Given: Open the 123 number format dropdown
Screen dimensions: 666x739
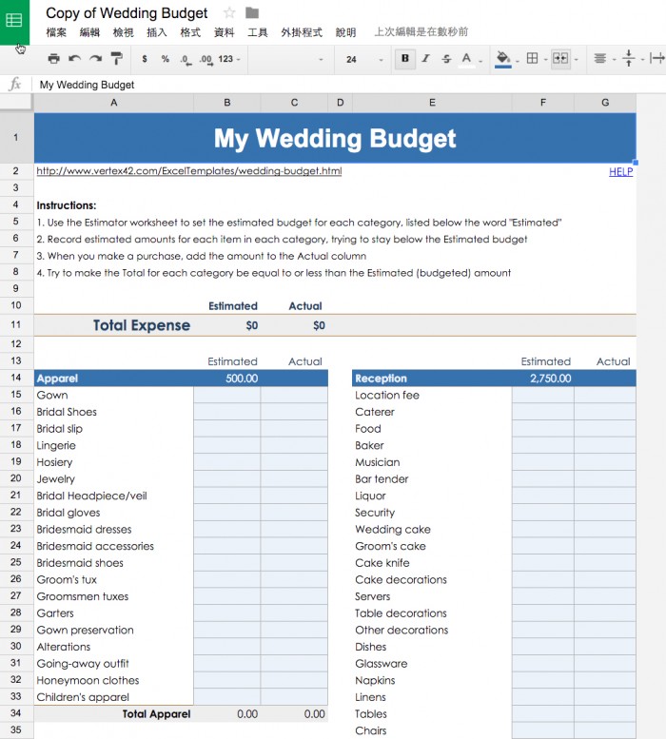Looking at the screenshot, I should click(x=228, y=59).
